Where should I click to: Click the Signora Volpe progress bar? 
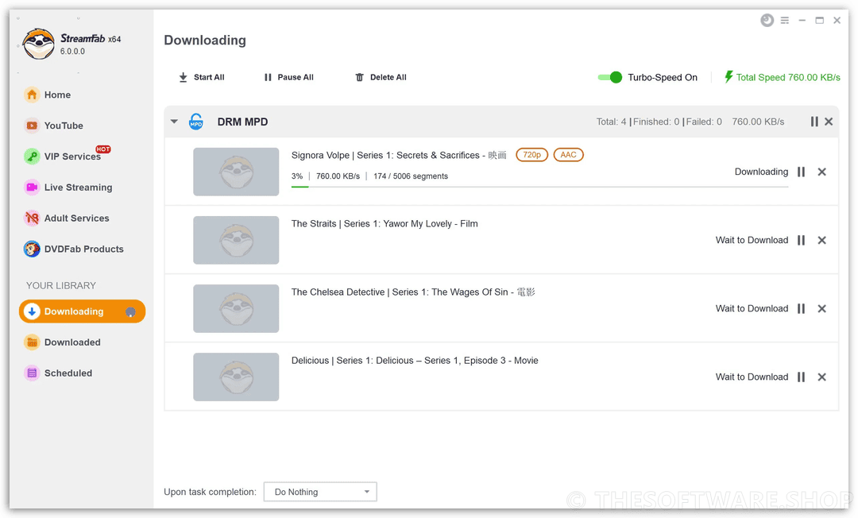[x=539, y=187]
